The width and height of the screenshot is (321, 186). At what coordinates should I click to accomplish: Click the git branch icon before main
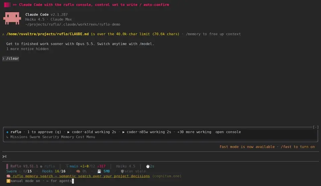[67, 166]
